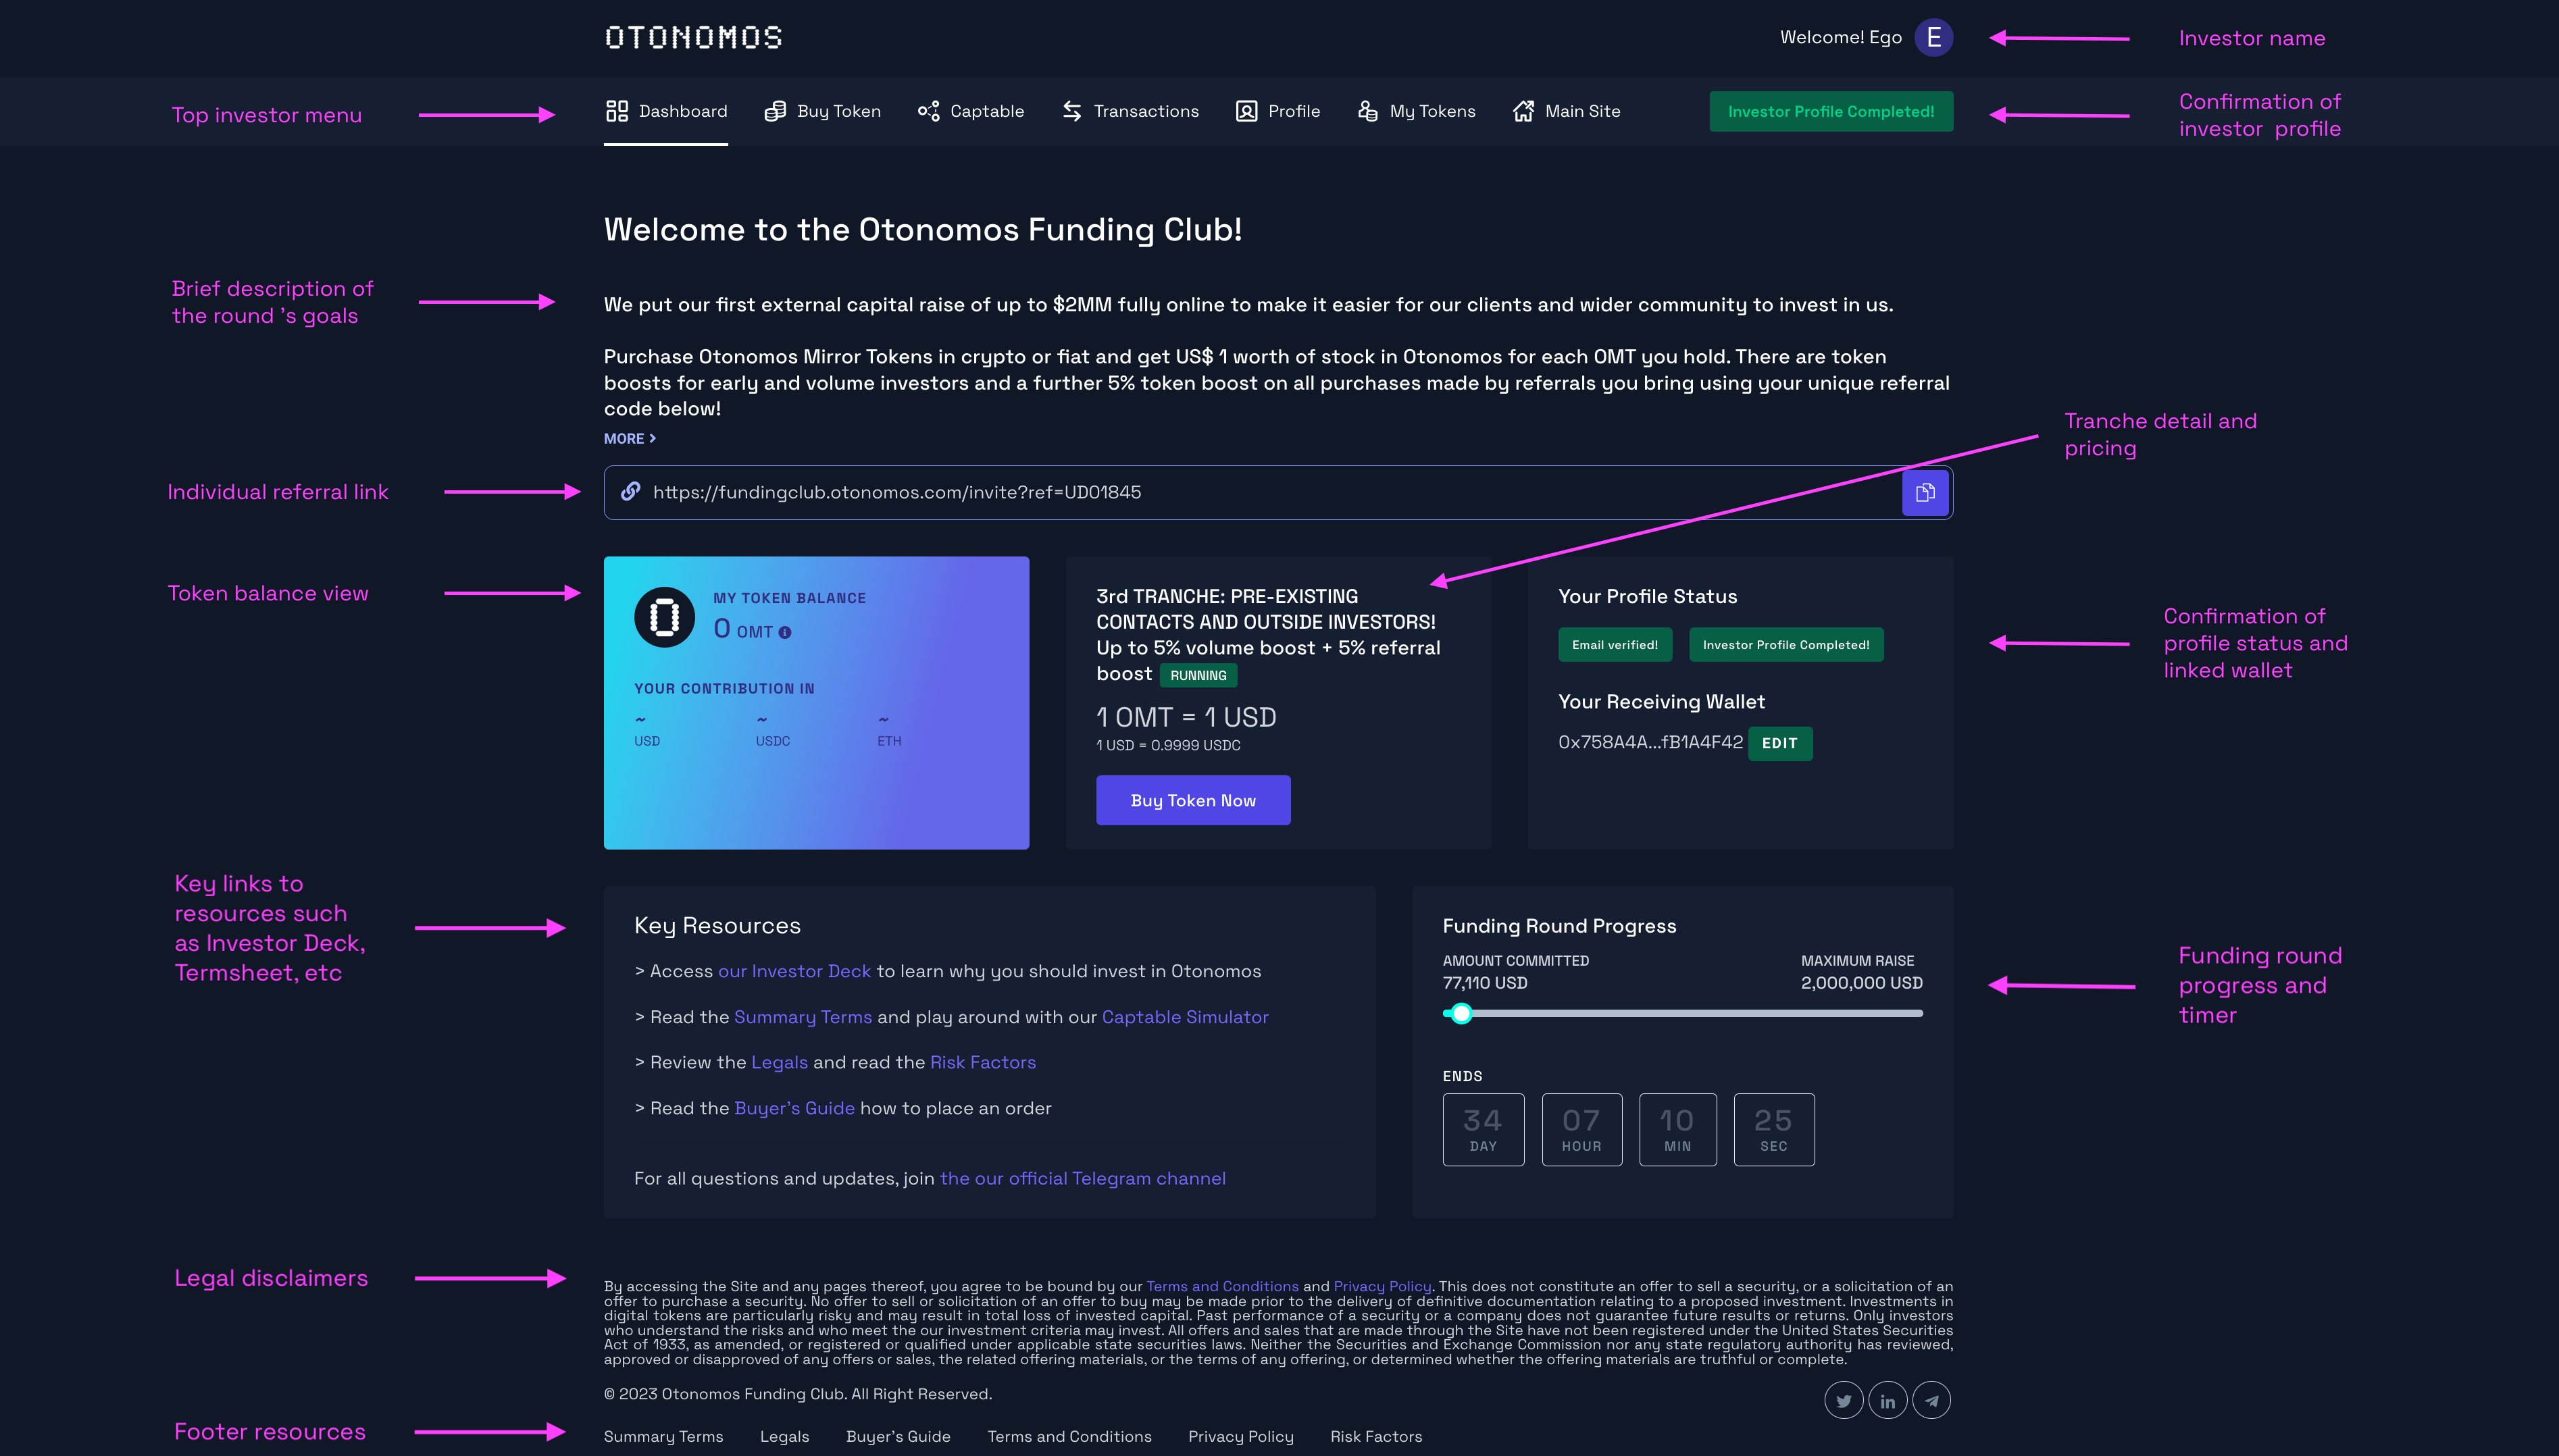Open the Captable Simulator link
Viewport: 2559px width, 1456px height.
tap(1185, 1017)
